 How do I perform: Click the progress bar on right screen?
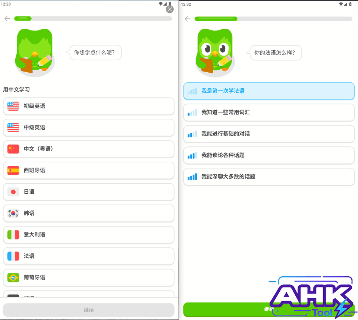pos(273,19)
